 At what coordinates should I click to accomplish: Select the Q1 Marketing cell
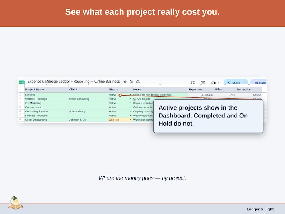pos(47,103)
